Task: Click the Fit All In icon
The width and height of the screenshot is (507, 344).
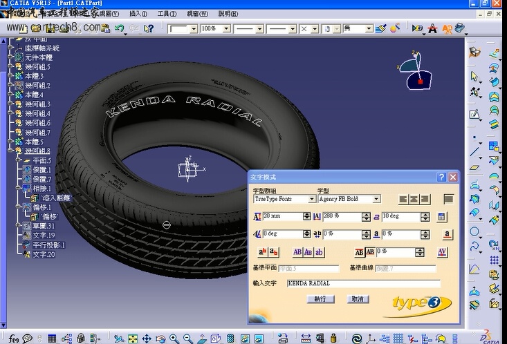Action: (133, 338)
